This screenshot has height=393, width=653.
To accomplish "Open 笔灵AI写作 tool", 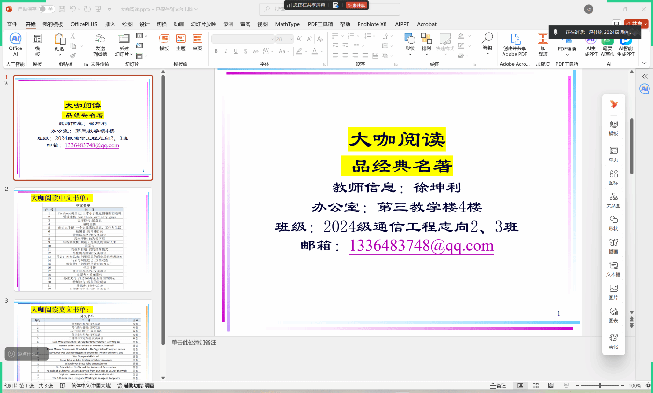I will coord(607,46).
